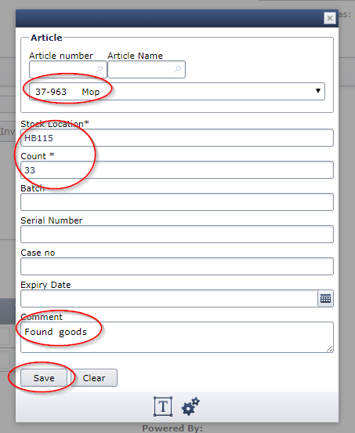Expand the 37-963 Mop article dropdown
The image size is (355, 433).
tap(177, 92)
